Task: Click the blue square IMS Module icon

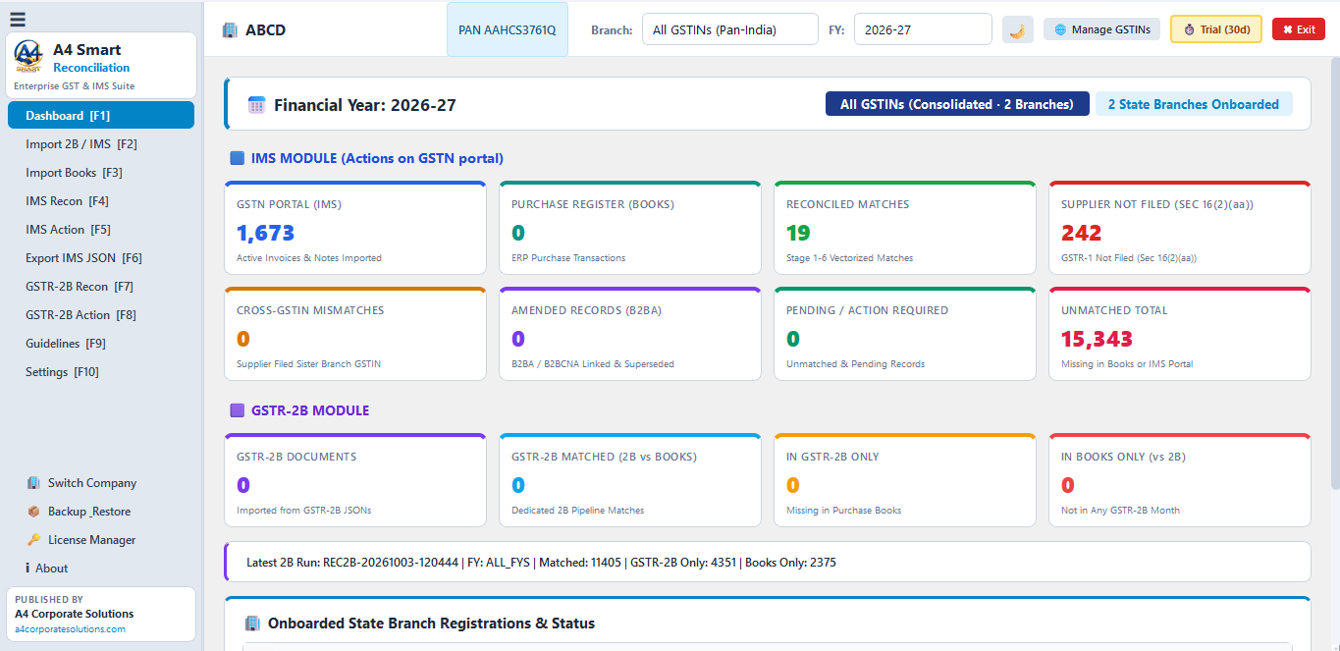Action: tap(237, 158)
